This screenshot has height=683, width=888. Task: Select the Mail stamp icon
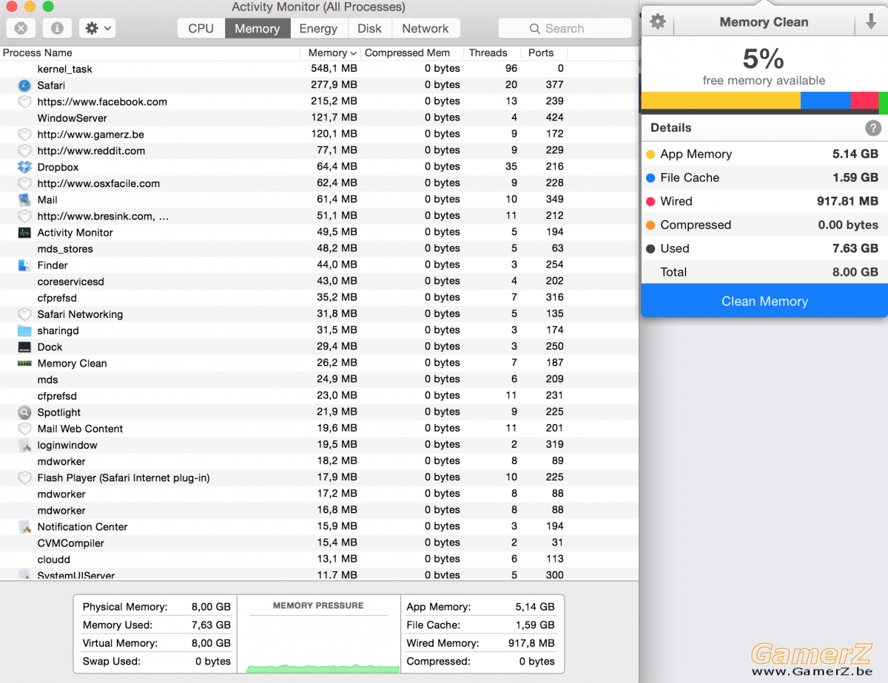pyautogui.click(x=24, y=200)
